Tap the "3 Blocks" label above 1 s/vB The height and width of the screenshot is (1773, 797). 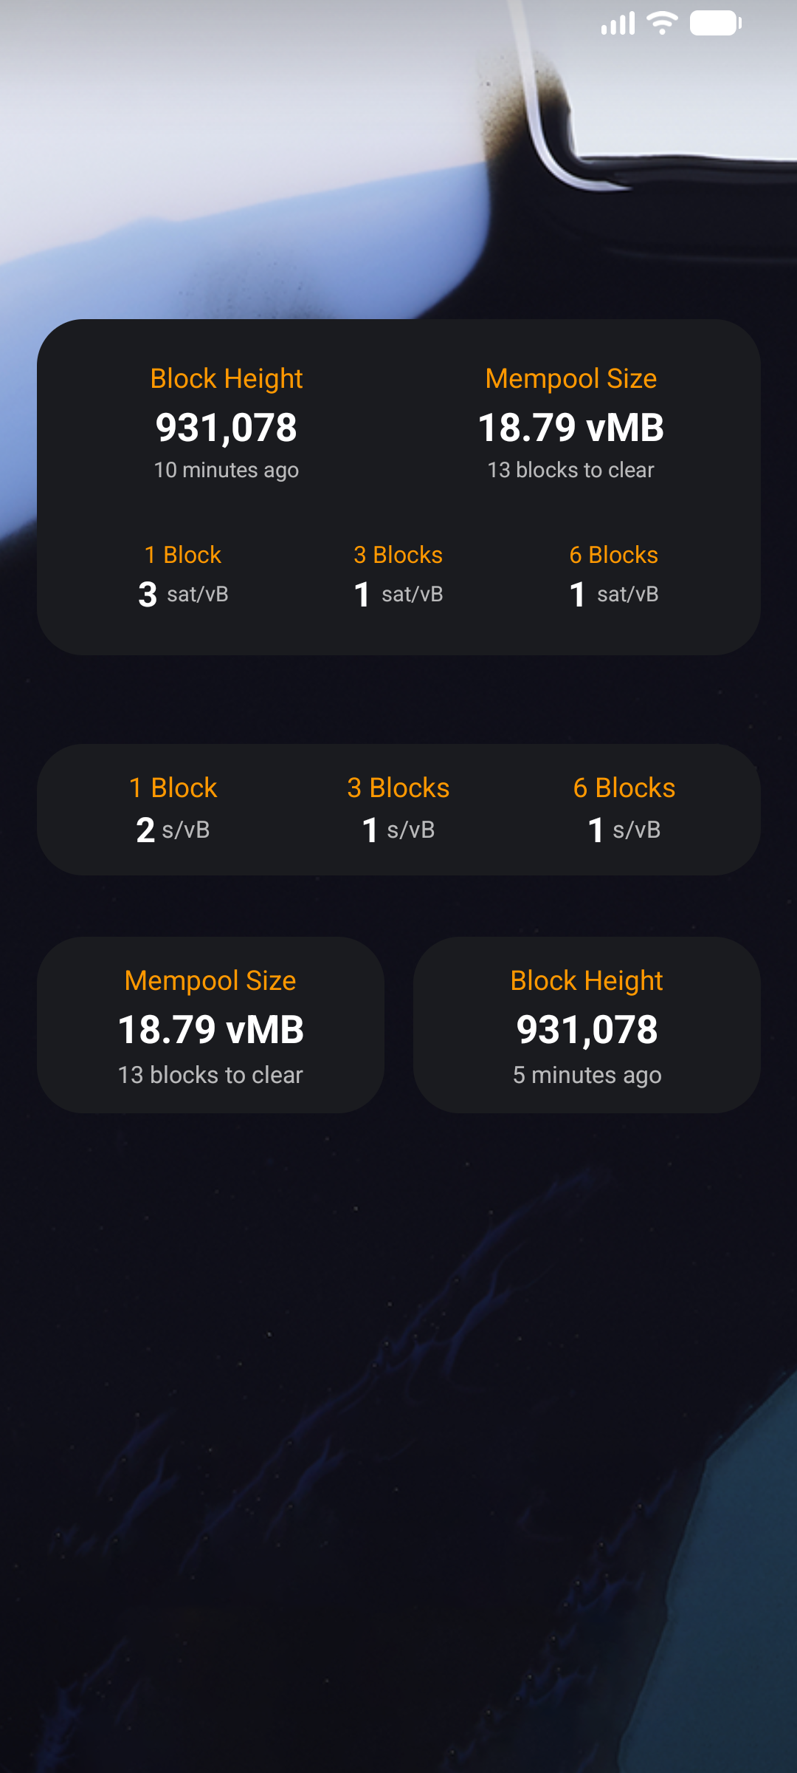pos(398,788)
